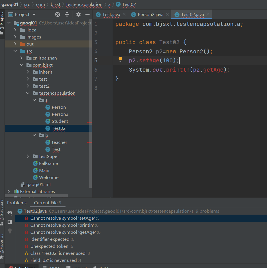Click the Main class icon
Image resolution: width=267 pixels, height=268 pixels.
[x=35, y=171]
